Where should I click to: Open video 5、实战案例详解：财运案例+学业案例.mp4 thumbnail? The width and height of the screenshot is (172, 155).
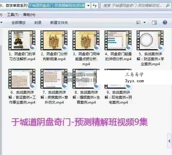[x=150, y=40]
